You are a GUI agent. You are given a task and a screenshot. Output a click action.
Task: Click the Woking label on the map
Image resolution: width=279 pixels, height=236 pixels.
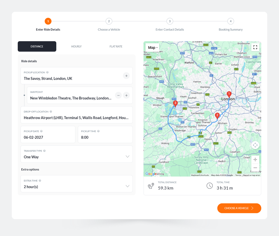coord(165,143)
